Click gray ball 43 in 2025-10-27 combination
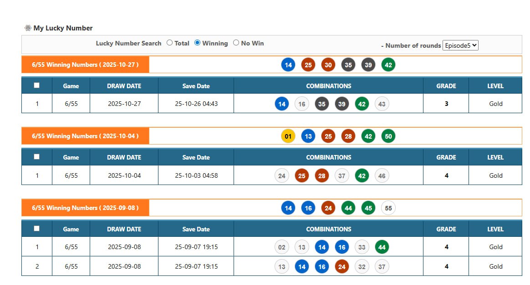This screenshot has height=285, width=530. (x=382, y=104)
